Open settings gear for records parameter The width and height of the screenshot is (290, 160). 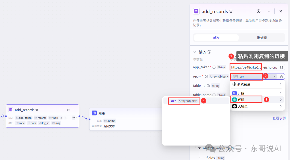pyautogui.click(x=282, y=77)
